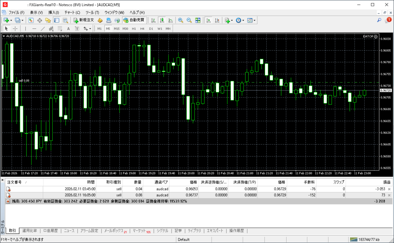This screenshot has width=394, height=243.
Task: Select the trendline drawing tool
Action: 43,29
